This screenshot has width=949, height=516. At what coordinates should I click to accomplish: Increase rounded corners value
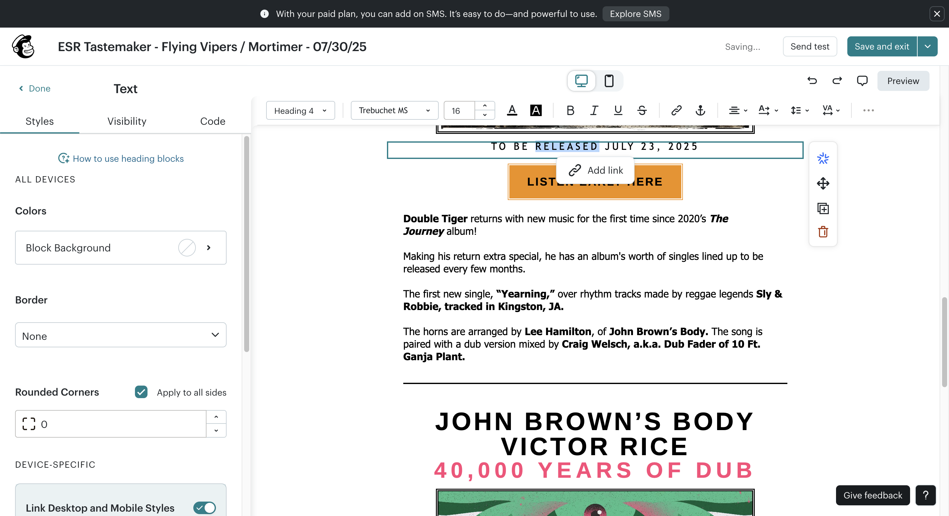(216, 417)
